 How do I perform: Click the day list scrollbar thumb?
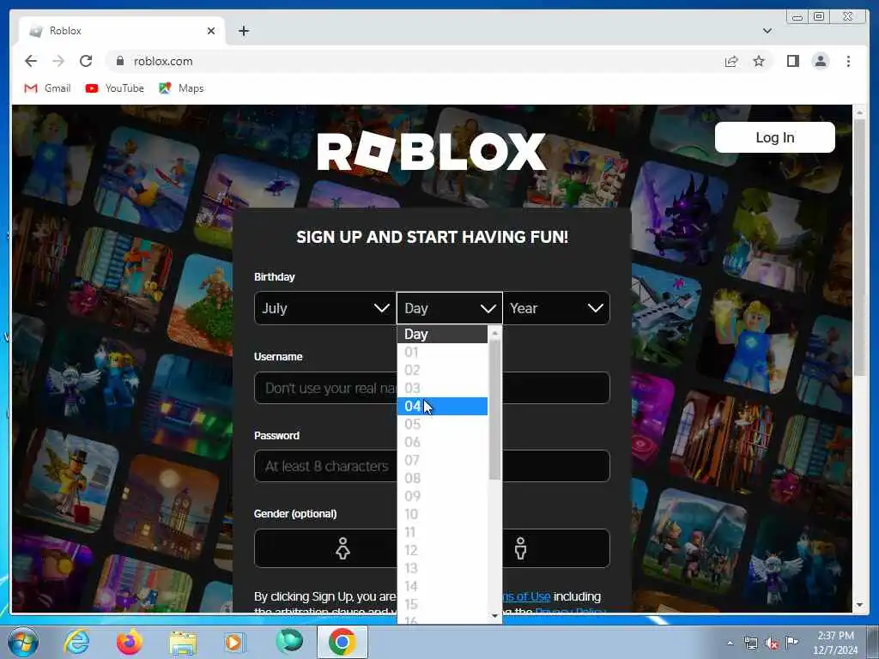(494, 409)
